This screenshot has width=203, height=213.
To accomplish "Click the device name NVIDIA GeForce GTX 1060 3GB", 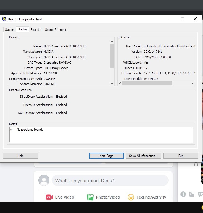I will (x=65, y=46).
